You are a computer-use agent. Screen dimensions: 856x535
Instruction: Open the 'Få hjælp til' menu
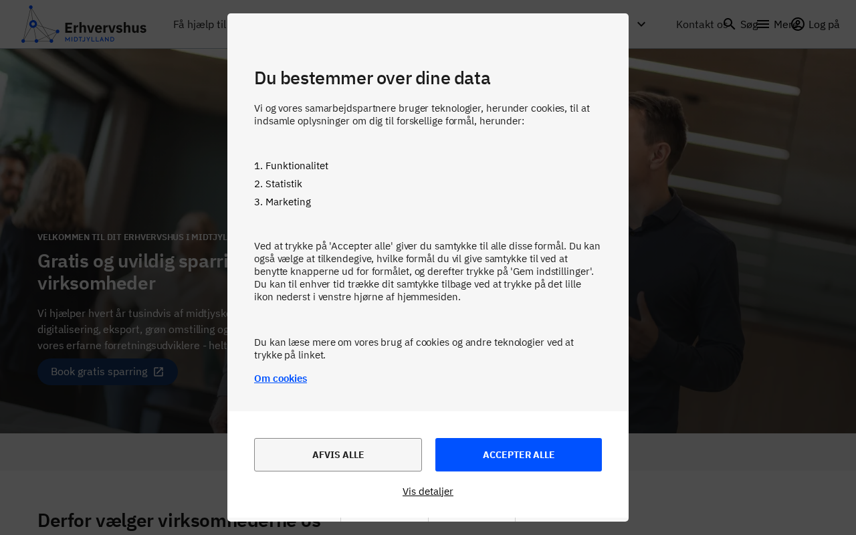[199, 25]
